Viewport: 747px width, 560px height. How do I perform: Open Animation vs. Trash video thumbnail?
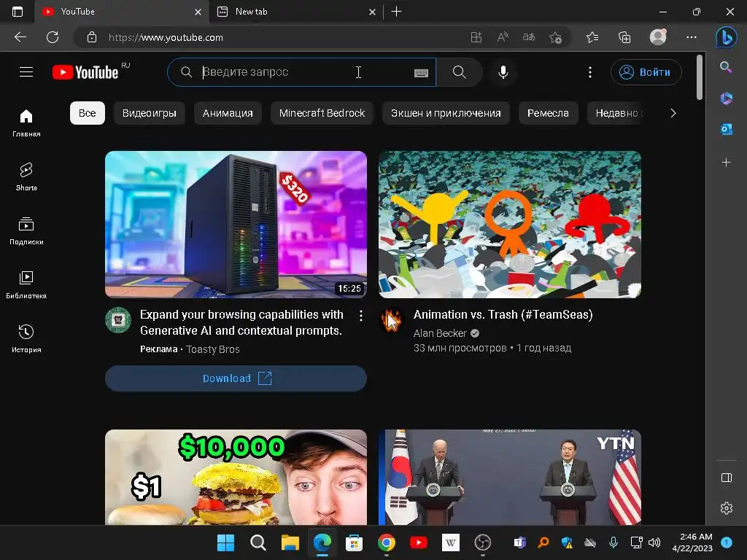[x=510, y=225]
